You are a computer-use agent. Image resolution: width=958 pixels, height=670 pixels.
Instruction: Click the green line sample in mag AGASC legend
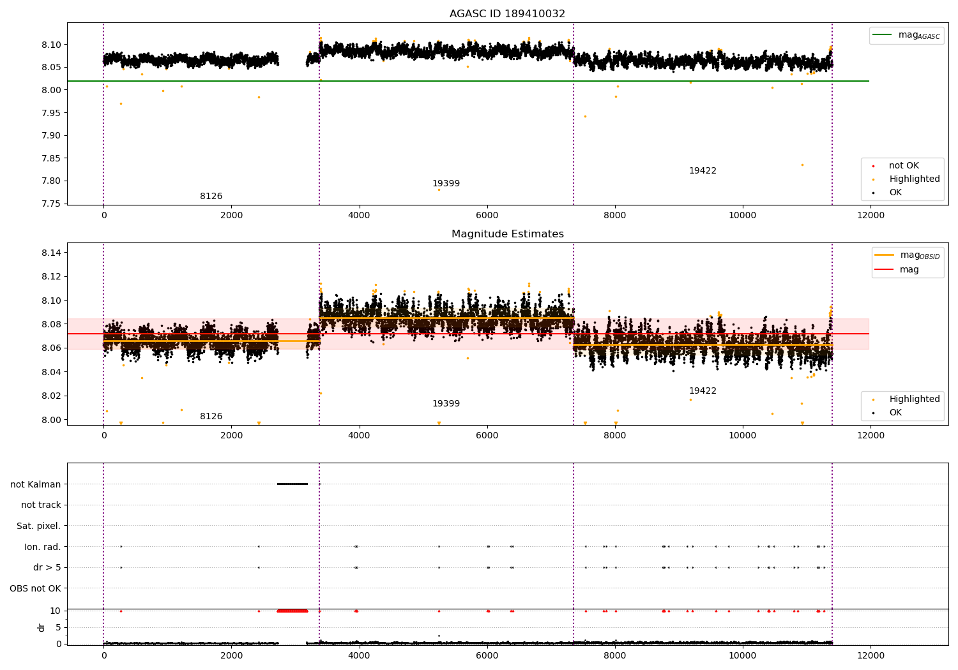click(x=883, y=35)
